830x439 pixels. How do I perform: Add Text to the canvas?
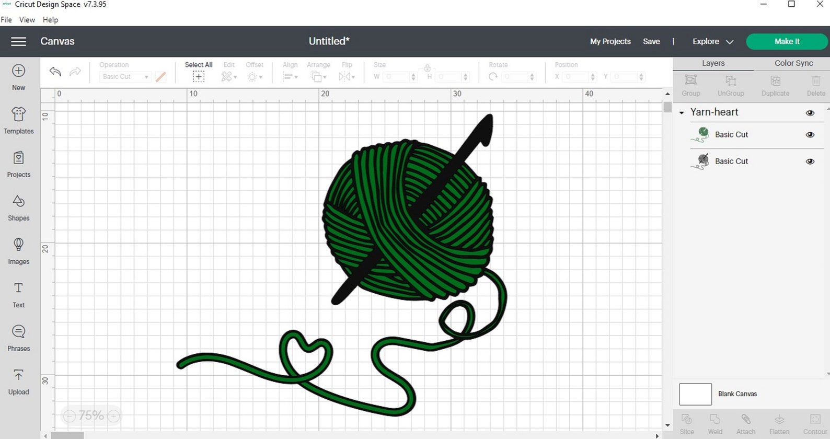tap(18, 294)
